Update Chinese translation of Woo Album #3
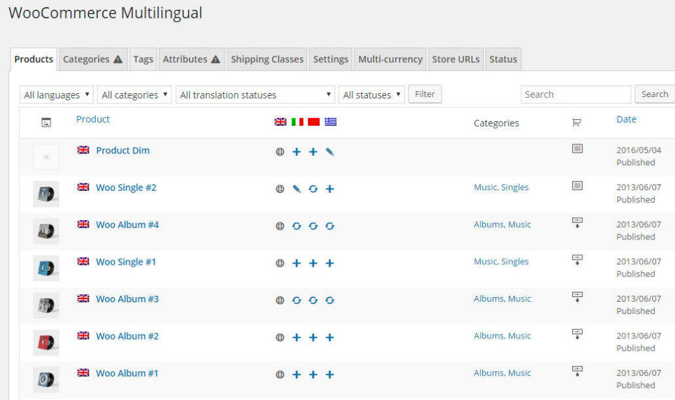The image size is (675, 400). [313, 300]
